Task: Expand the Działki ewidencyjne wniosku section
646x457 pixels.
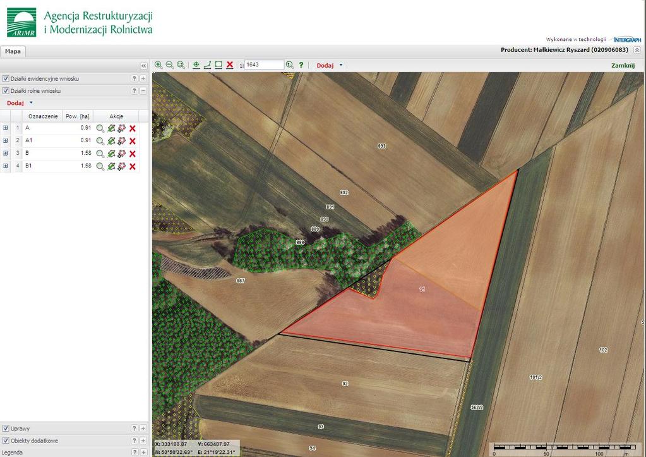Action: pyautogui.click(x=143, y=78)
